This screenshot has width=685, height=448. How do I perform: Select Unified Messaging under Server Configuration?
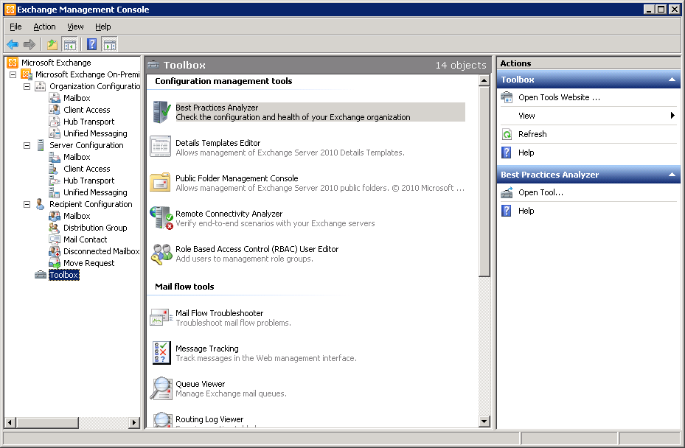coord(95,192)
